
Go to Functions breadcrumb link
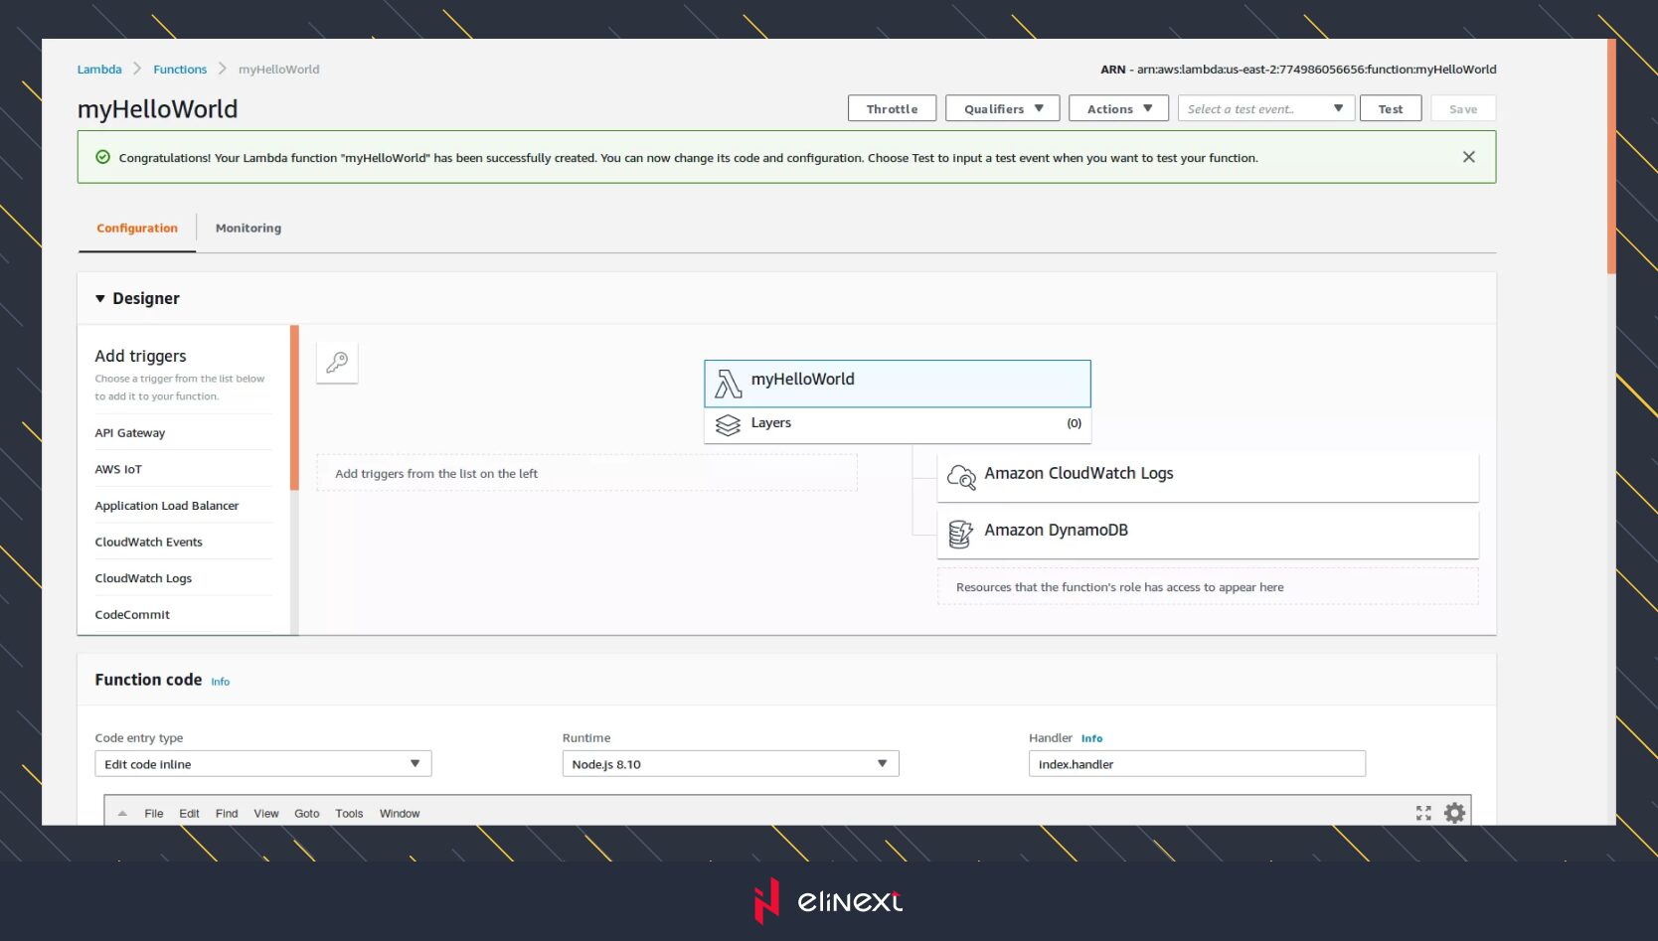click(180, 70)
